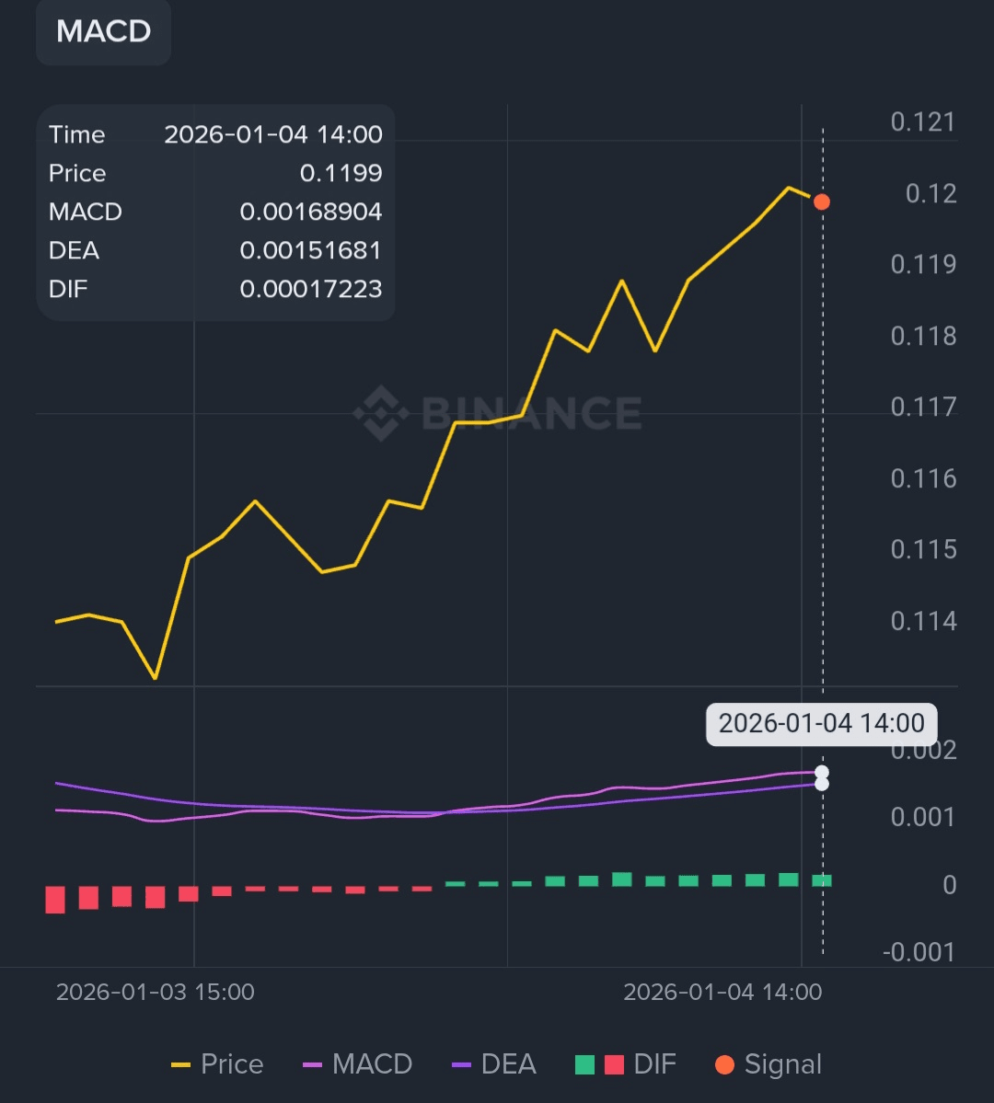The height and width of the screenshot is (1103, 994).
Task: Toggle the MACD series legend label
Action: pyautogui.click(x=372, y=1064)
